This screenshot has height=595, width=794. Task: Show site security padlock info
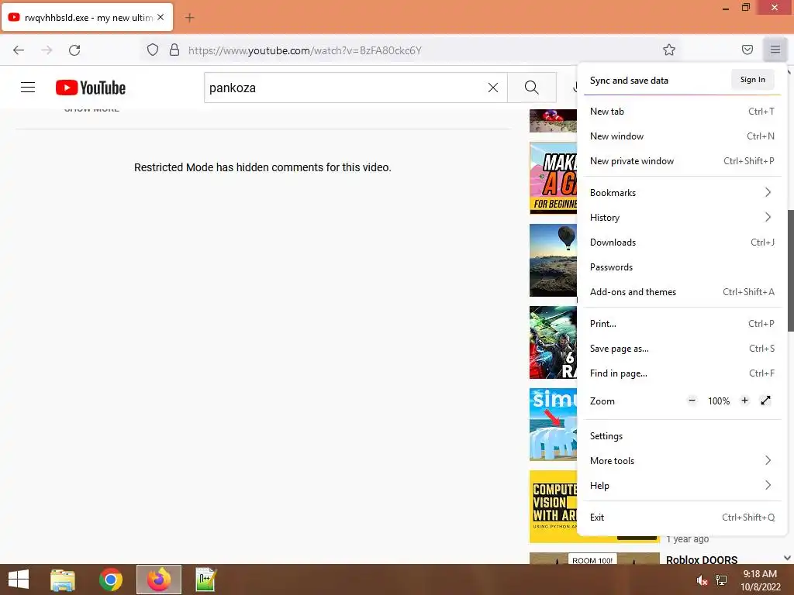[x=174, y=50]
